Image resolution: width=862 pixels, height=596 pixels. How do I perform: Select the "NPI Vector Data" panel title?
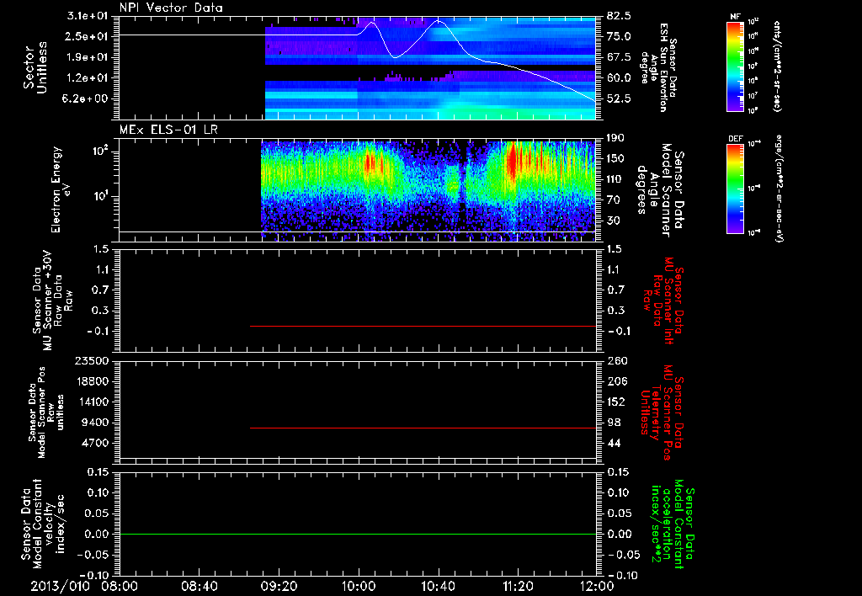coord(171,8)
